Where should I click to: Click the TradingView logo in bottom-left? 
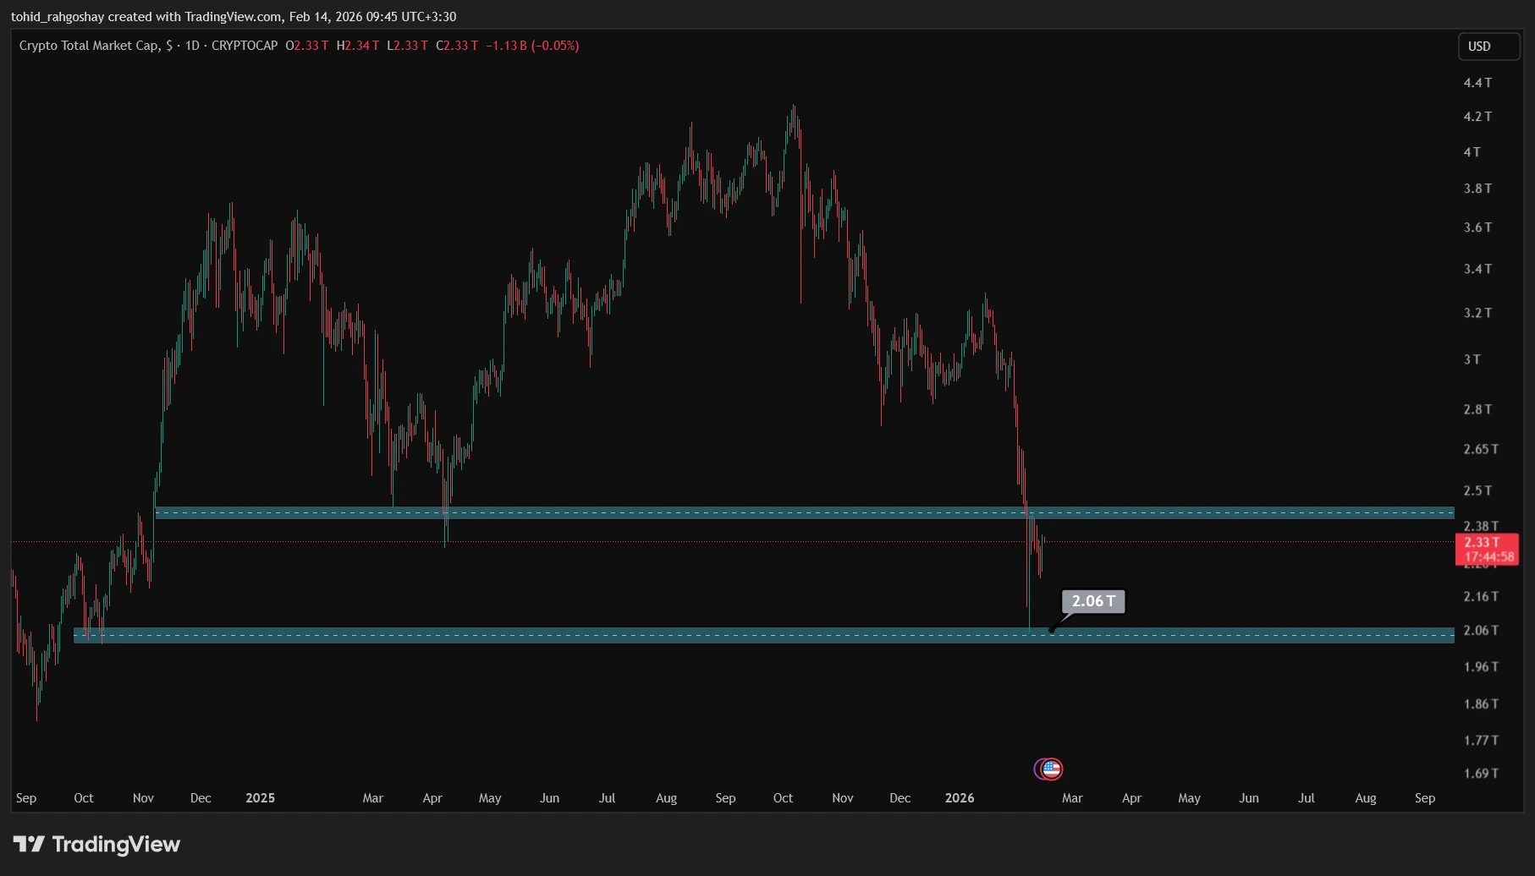96,844
